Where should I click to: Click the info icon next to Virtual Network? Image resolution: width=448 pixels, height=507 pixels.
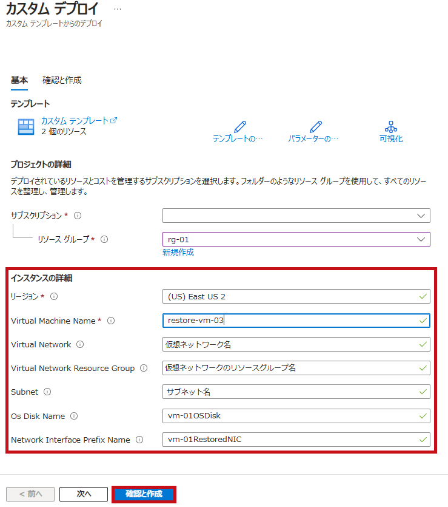80,344
